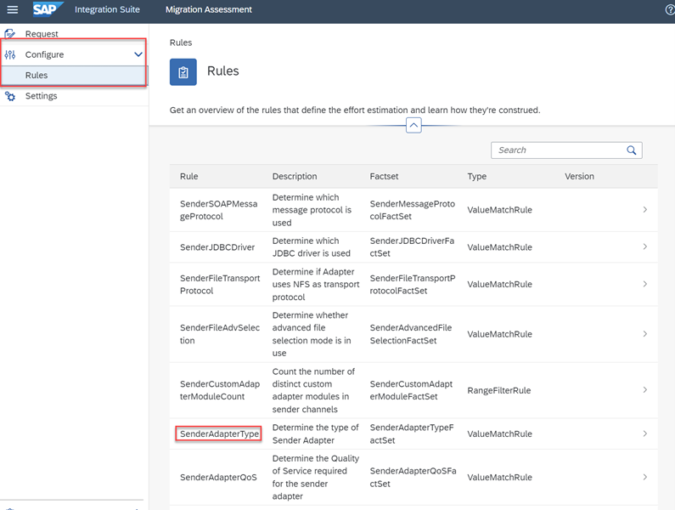675x510 pixels.
Task: Click SenderAdapterQoSFactSet factset cell
Action: click(x=413, y=477)
